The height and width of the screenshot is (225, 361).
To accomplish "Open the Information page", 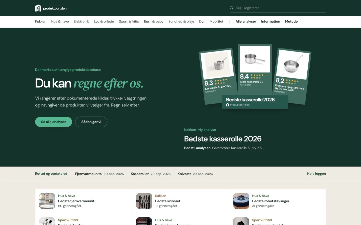I will [270, 21].
